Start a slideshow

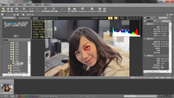coord(100,10)
